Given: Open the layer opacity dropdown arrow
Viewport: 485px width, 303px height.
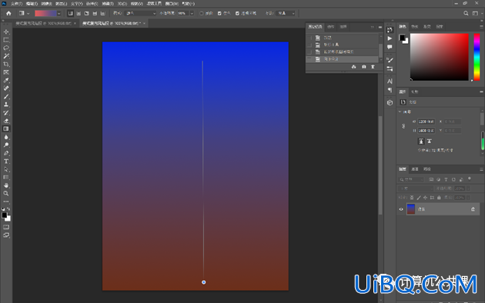Looking at the screenshot, I should [x=469, y=188].
